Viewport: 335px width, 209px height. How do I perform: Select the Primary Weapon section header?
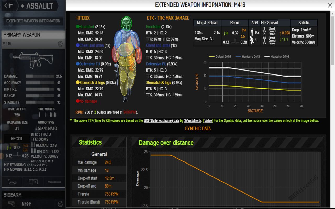pos(33,35)
